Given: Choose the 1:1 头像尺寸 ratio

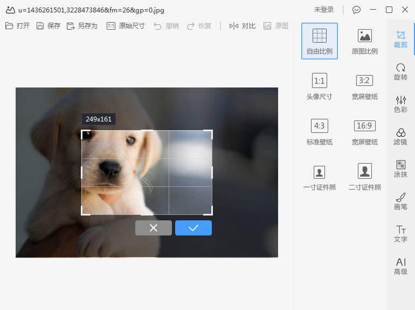Looking at the screenshot, I should coord(320,86).
